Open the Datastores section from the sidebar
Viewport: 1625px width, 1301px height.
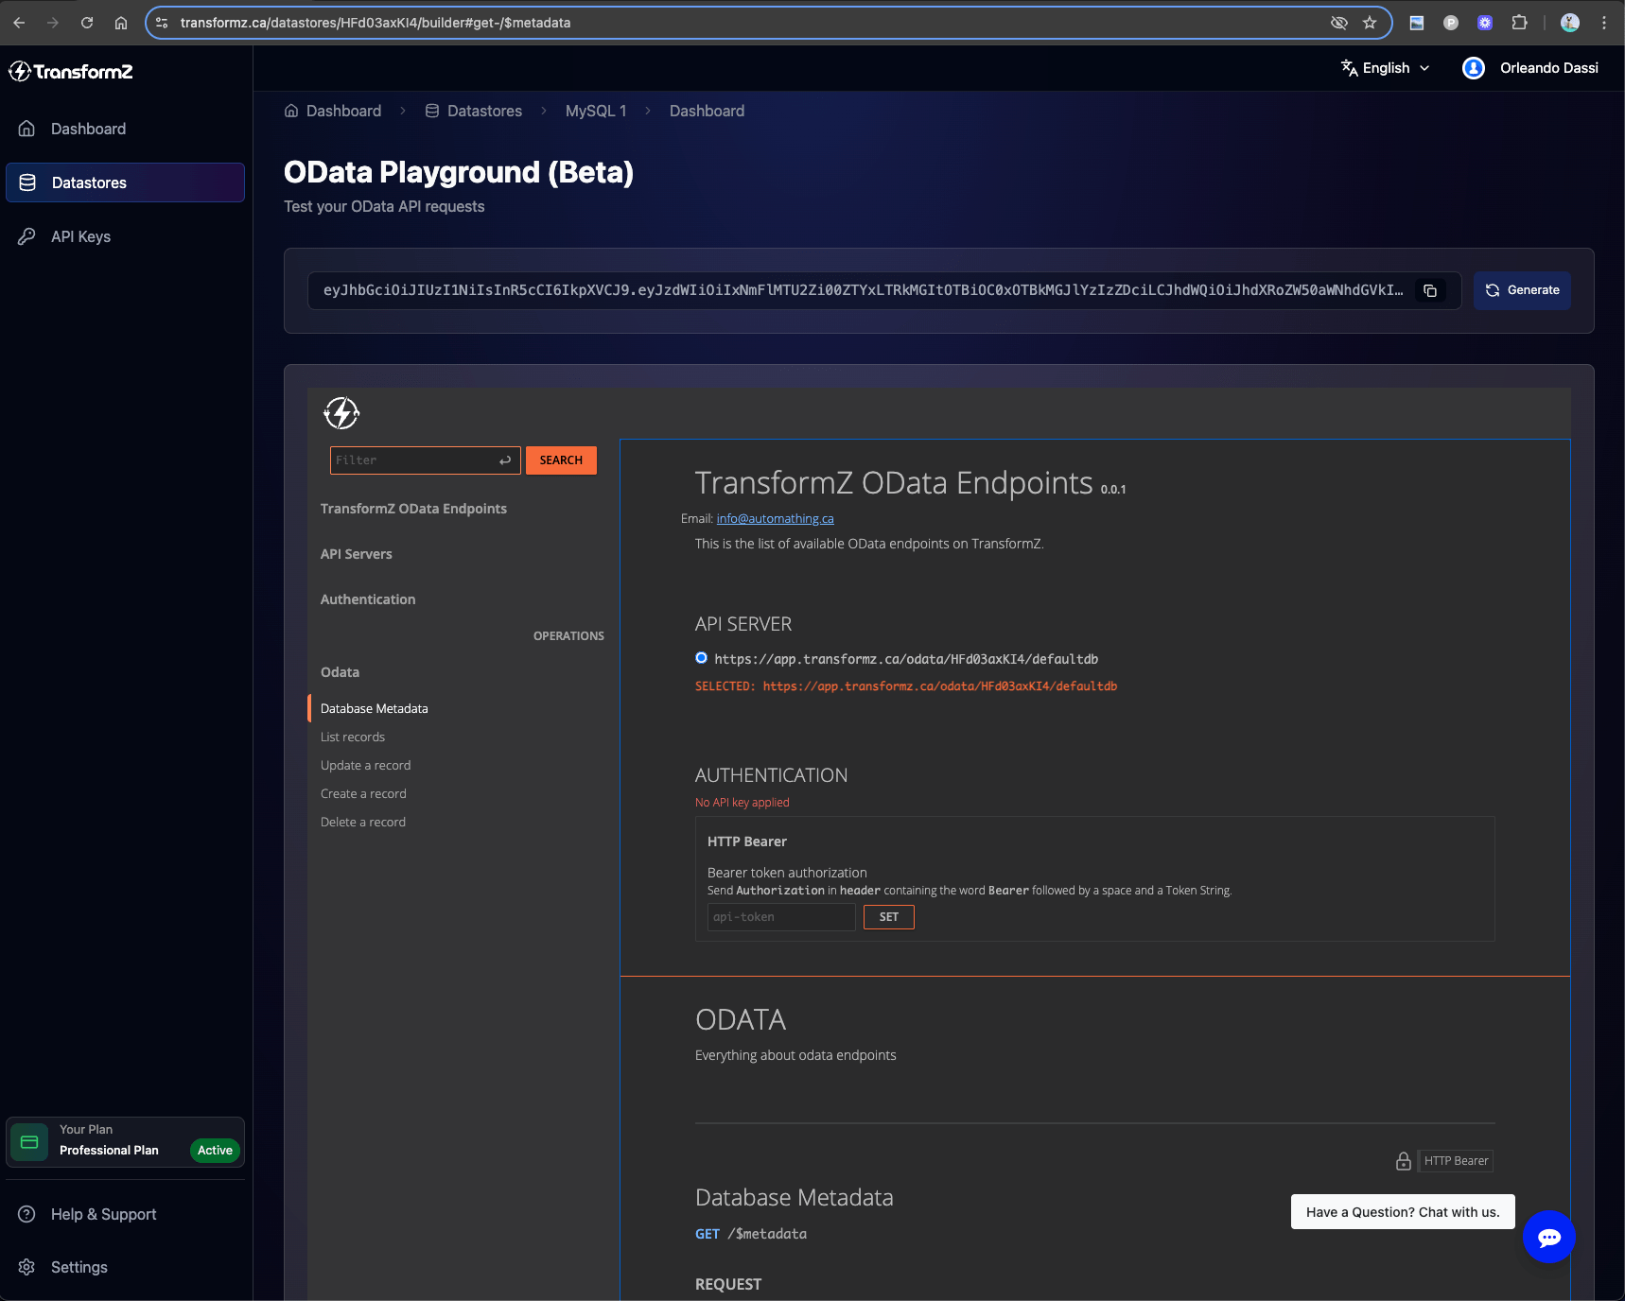pyautogui.click(x=90, y=182)
